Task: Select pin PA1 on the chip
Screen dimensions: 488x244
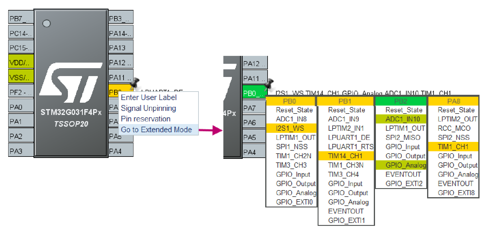Action: coord(21,121)
